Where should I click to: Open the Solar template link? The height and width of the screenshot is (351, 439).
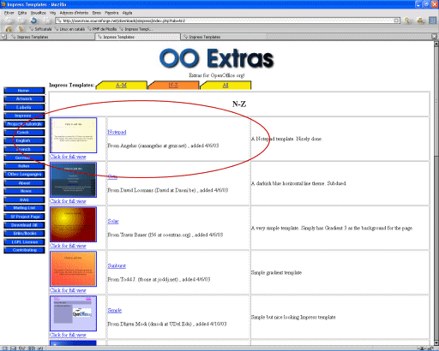point(113,221)
